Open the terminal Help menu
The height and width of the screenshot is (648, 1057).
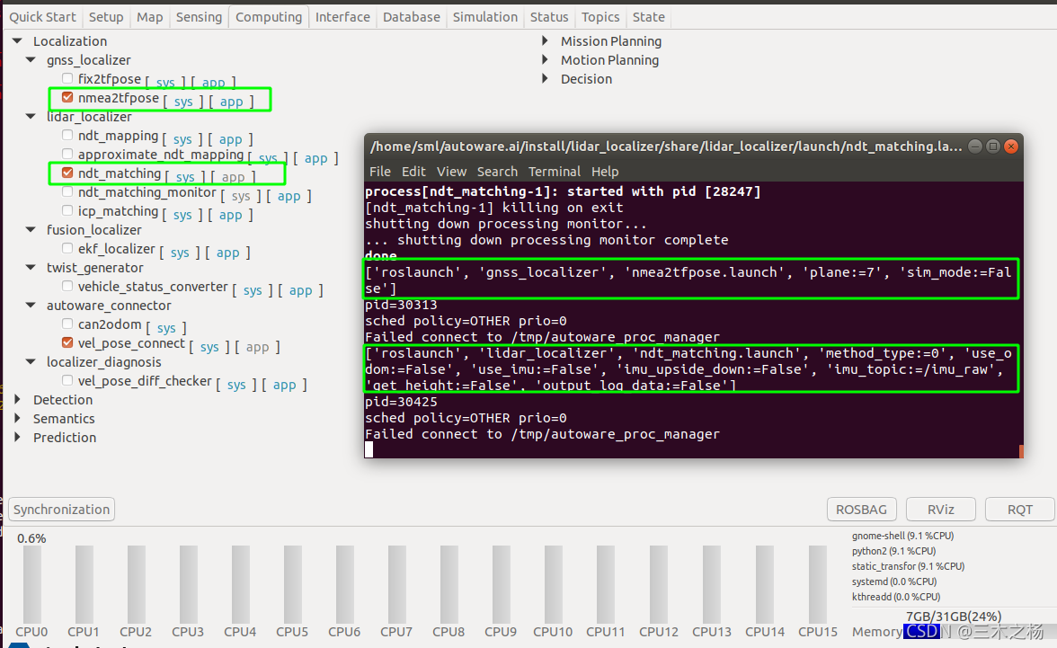[605, 172]
